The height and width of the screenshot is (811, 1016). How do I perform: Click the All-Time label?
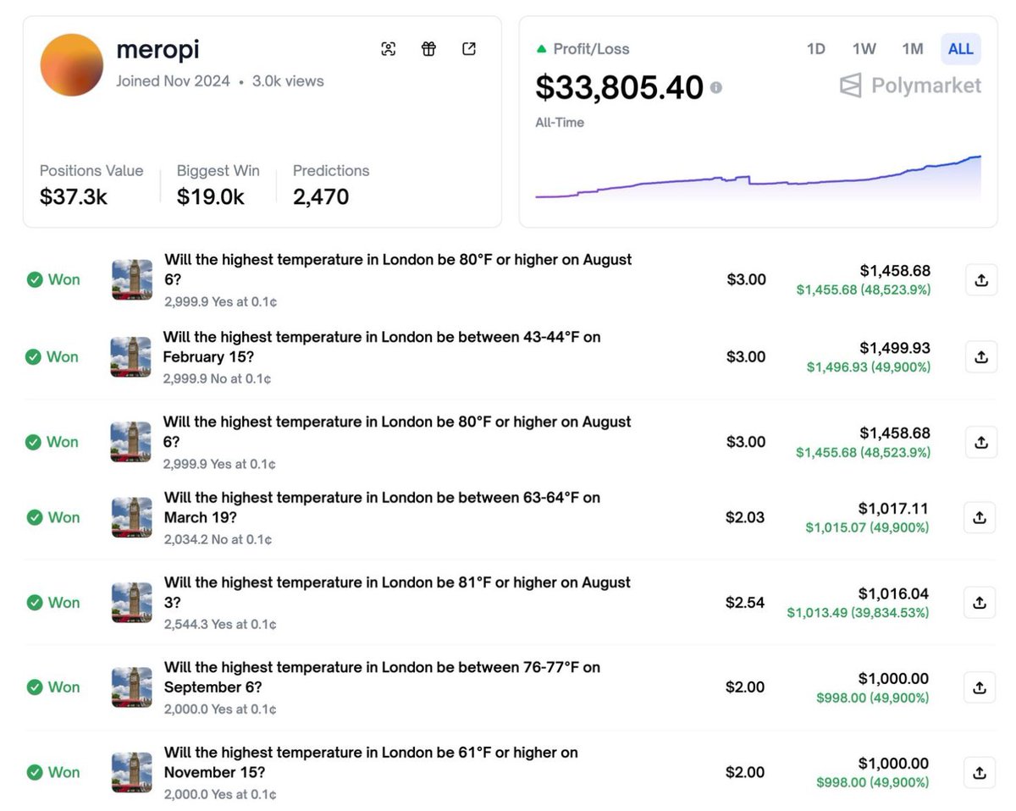pos(560,123)
